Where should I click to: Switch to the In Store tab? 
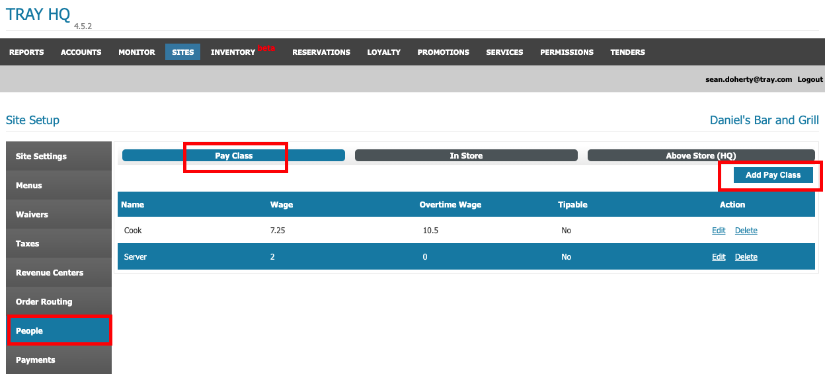(466, 156)
